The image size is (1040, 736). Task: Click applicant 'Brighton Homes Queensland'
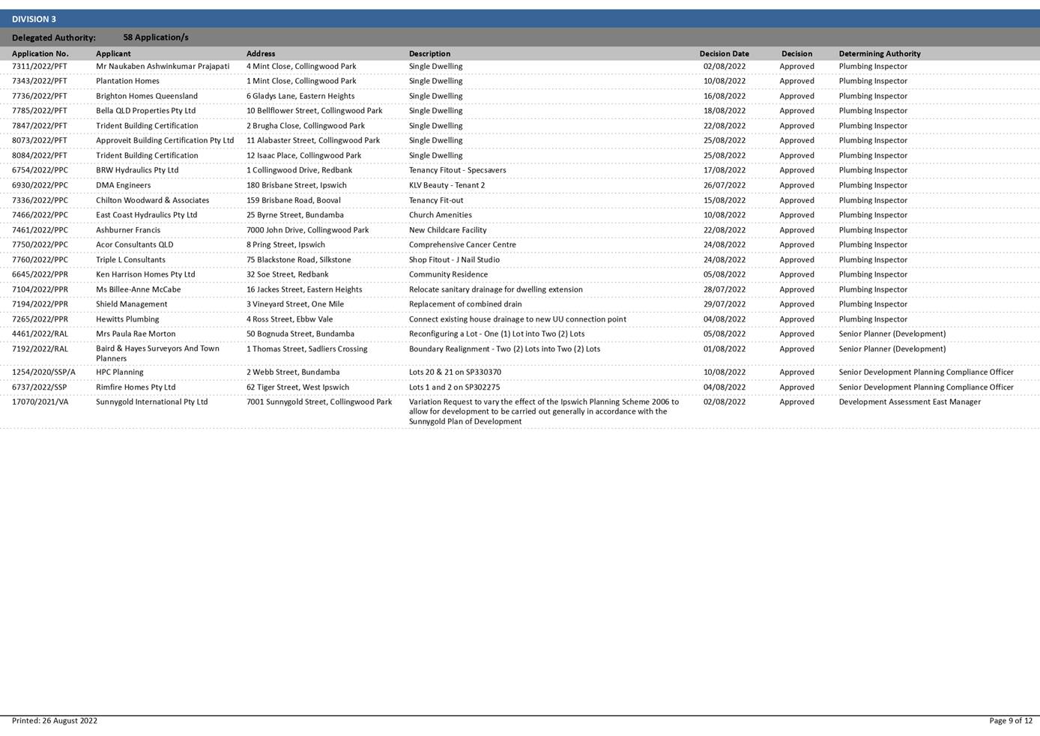(x=147, y=96)
